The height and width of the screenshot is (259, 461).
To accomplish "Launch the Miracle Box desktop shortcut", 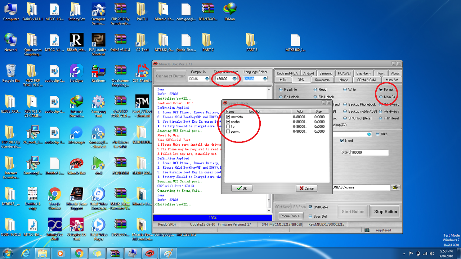I will click(x=76, y=166).
